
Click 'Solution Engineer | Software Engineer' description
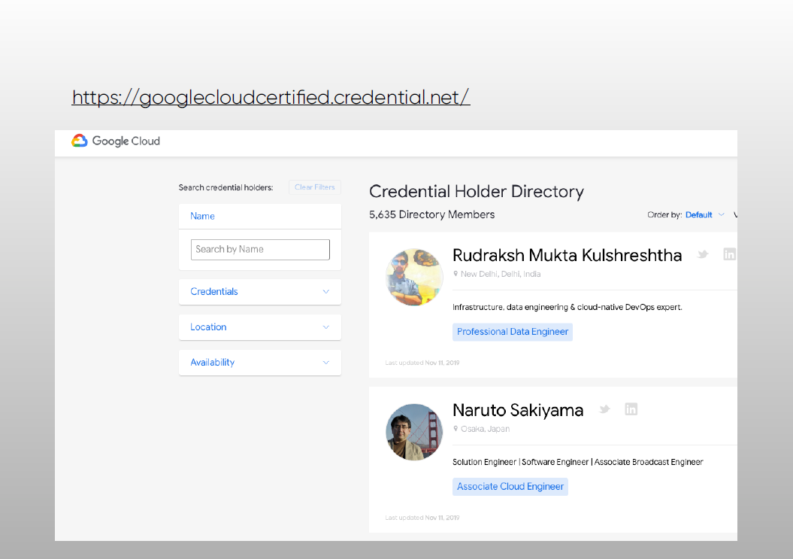tap(577, 462)
